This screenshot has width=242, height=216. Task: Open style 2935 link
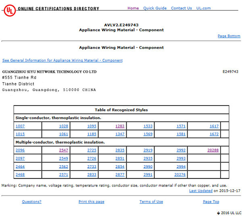(148, 158)
